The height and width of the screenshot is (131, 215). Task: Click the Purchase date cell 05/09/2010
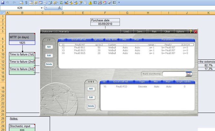105,24
